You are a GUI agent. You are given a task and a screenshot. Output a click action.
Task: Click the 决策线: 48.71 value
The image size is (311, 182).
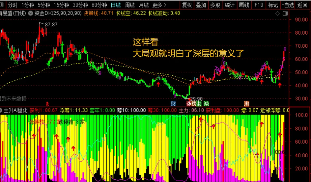point(98,13)
